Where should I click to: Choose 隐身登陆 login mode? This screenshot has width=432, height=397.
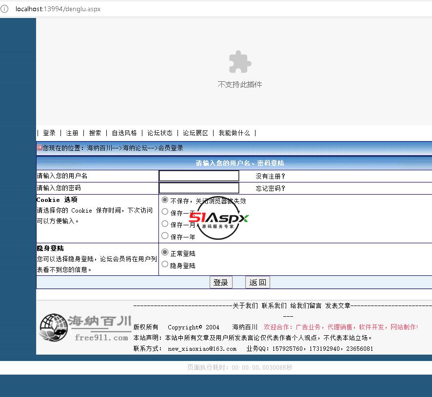pos(165,264)
